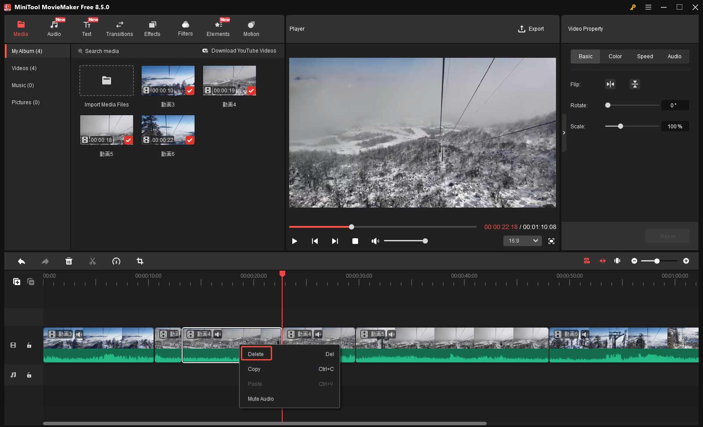
Task: Click the Filters icon in the top toolbar
Action: [x=185, y=28]
